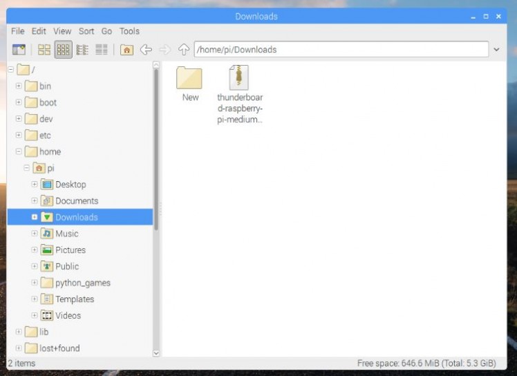Image resolution: width=517 pixels, height=376 pixels.
Task: Switch to thumbnail view mode
Action: tap(64, 50)
